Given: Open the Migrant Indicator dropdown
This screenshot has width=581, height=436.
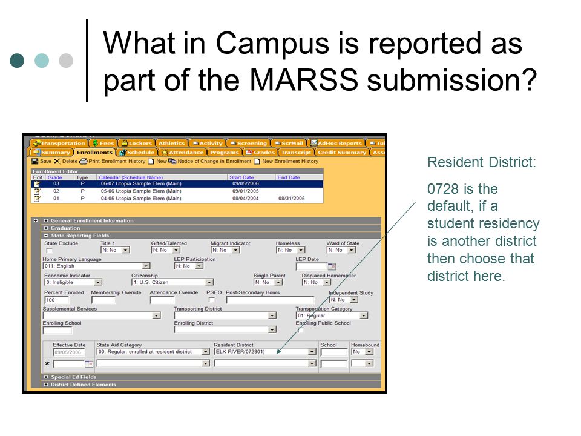Looking at the screenshot, I should click(x=235, y=250).
